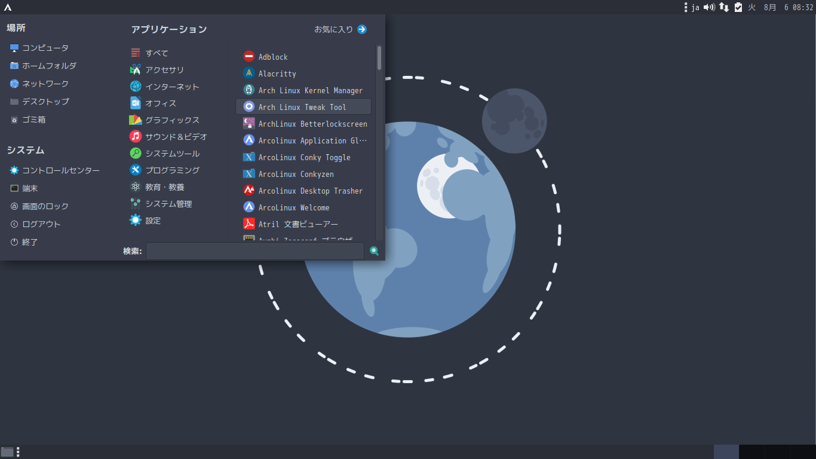The width and height of the screenshot is (816, 459).
Task: Open the Atril 文書ビューアー icon
Action: [x=249, y=224]
